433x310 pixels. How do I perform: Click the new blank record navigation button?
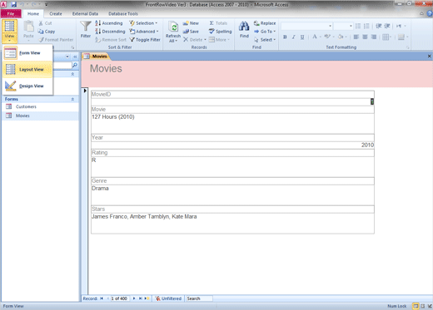[x=147, y=298]
